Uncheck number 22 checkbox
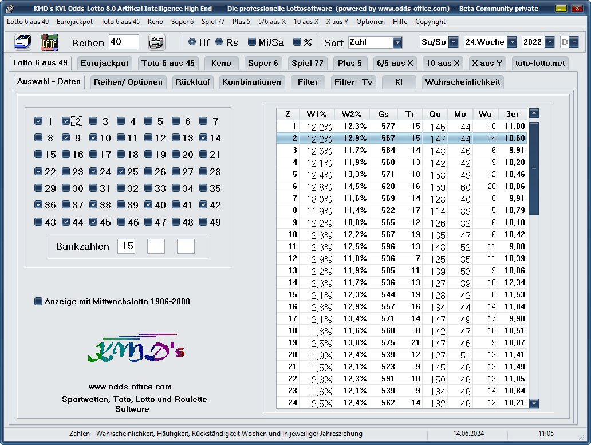The image size is (591, 445). coord(38,171)
